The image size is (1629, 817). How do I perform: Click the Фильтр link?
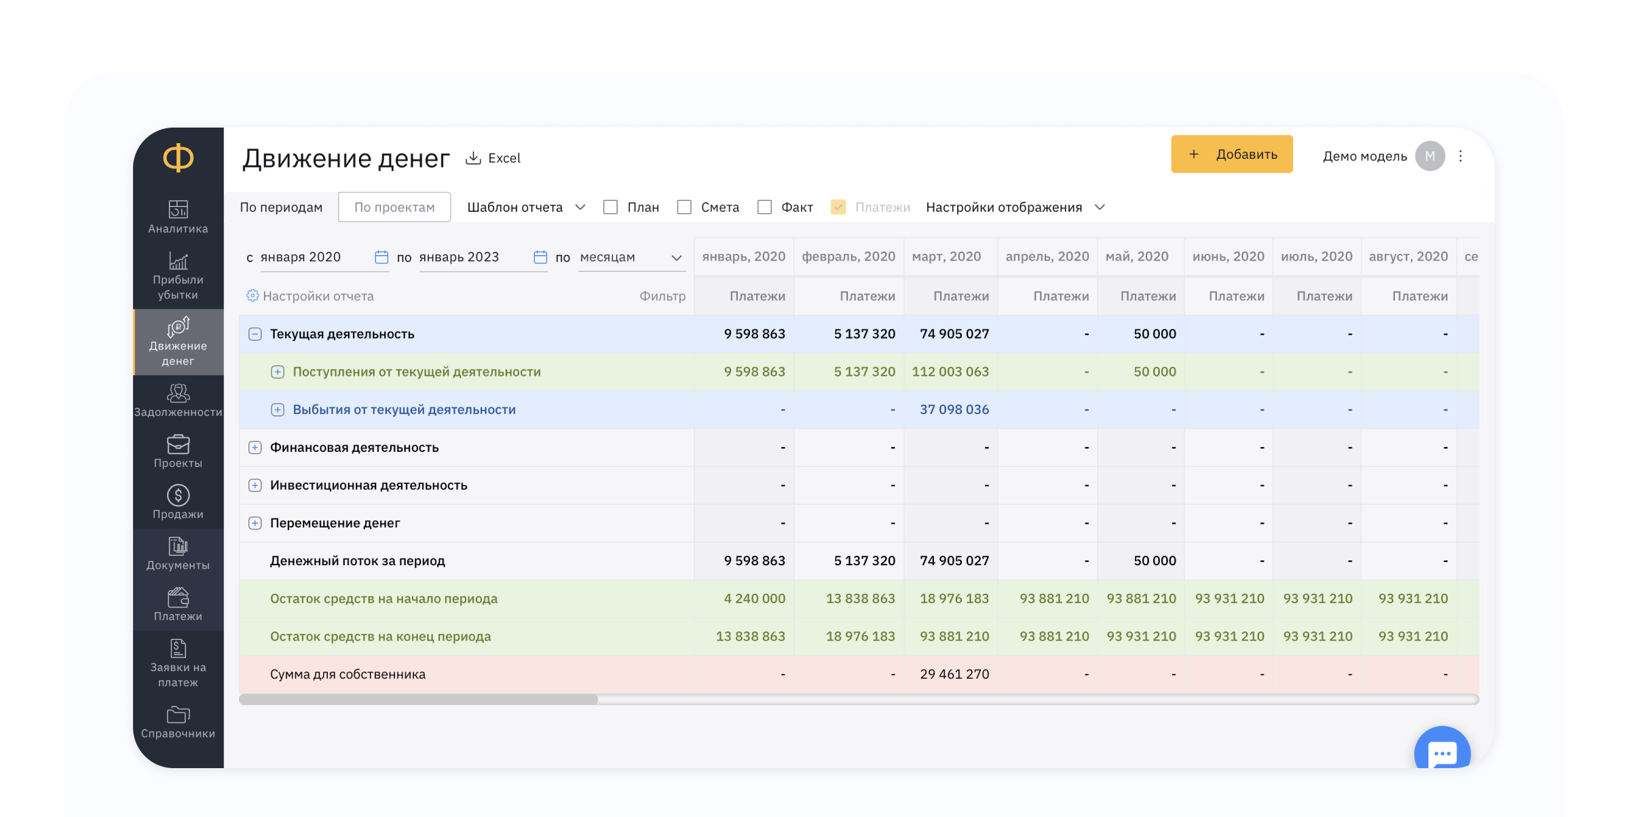[662, 296]
